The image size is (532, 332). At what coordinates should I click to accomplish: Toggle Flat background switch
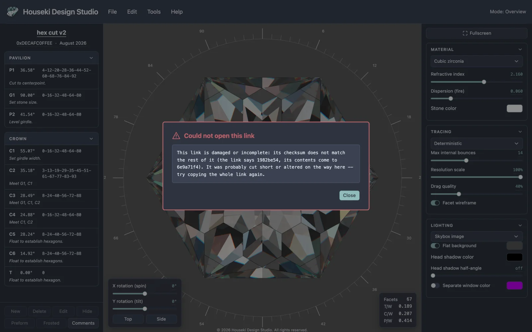point(435,246)
